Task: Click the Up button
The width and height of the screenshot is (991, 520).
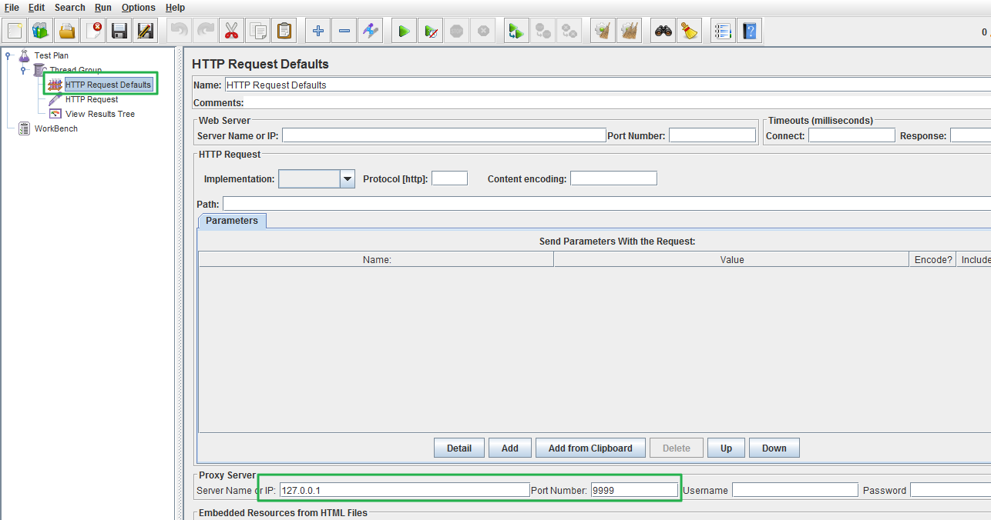Action: click(x=726, y=448)
